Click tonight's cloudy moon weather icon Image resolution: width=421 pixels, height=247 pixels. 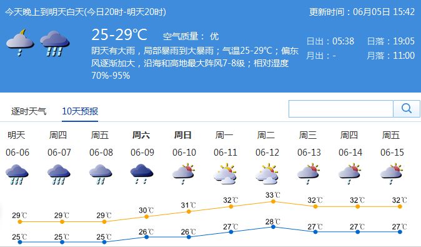tap(20, 43)
